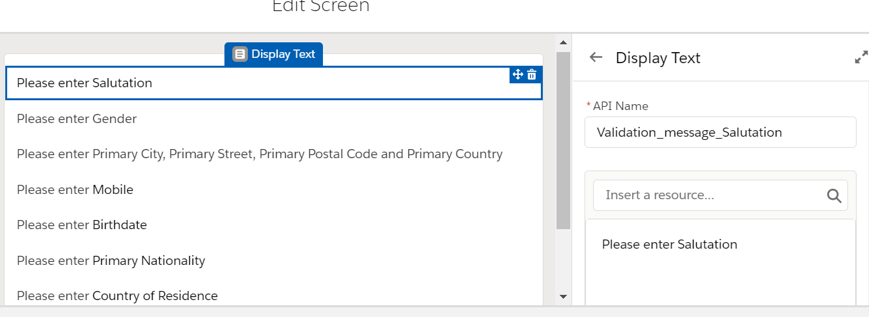The width and height of the screenshot is (869, 317).
Task: Click the canvas vertical scrollbar thumb
Action: tap(563, 140)
